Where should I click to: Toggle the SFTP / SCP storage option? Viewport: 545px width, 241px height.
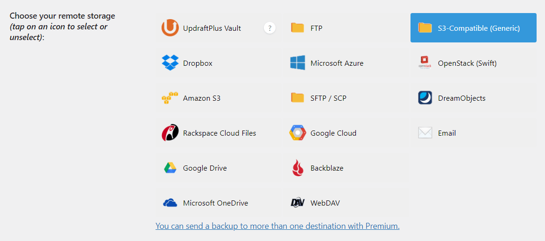[x=328, y=98]
